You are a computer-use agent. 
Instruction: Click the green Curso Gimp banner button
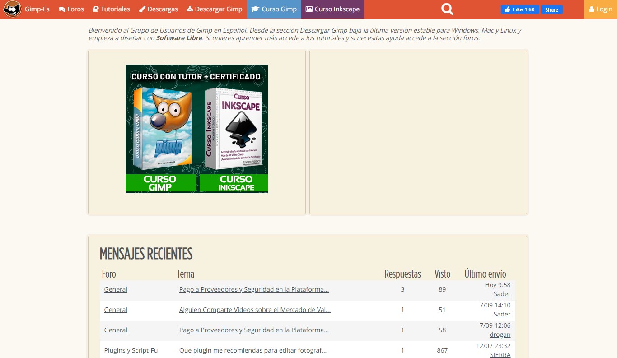160,183
